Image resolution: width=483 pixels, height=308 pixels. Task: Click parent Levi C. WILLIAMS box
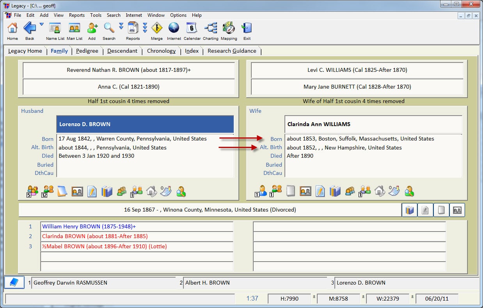(x=357, y=70)
